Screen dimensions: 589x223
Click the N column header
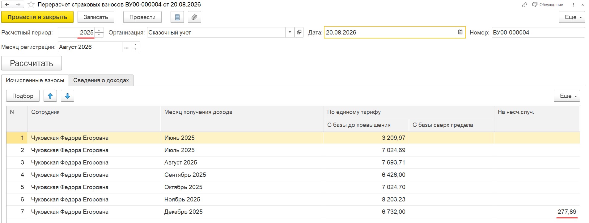tap(17, 119)
